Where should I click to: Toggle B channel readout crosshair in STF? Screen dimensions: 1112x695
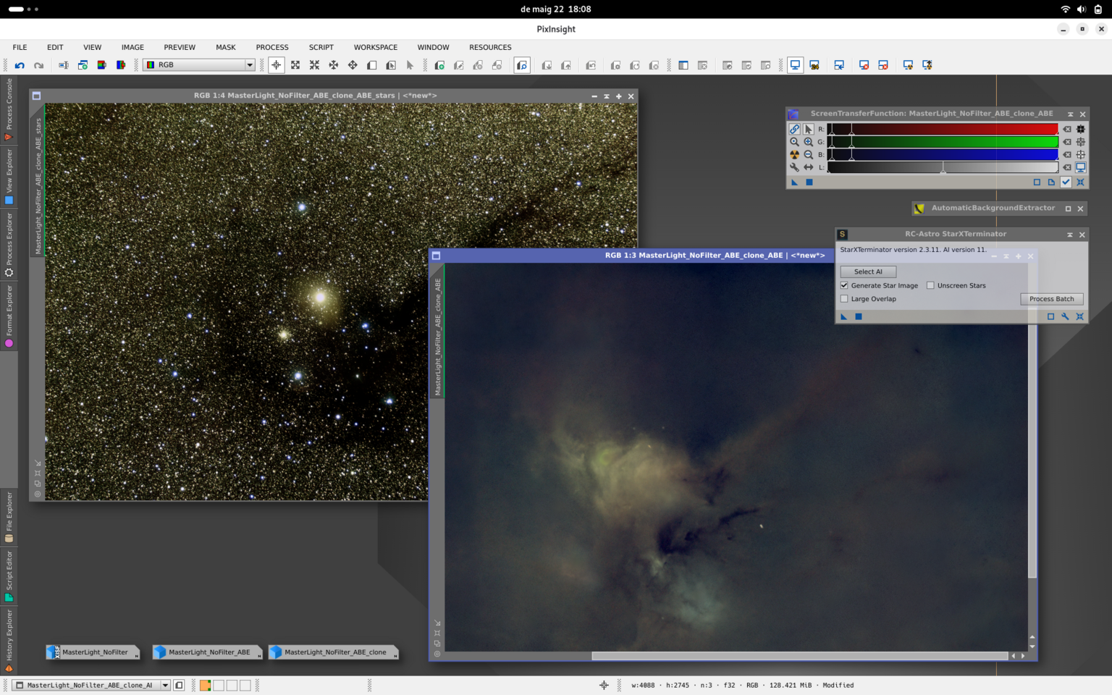pos(1081,155)
